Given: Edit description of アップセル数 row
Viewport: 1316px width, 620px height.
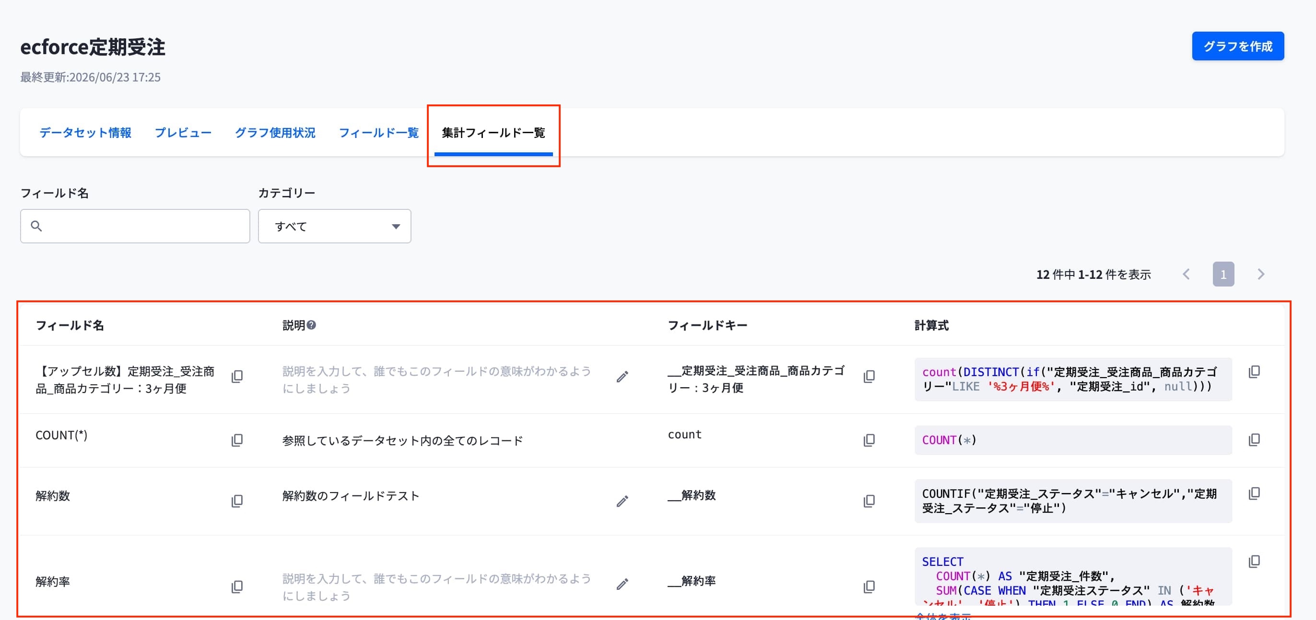Looking at the screenshot, I should coord(622,377).
